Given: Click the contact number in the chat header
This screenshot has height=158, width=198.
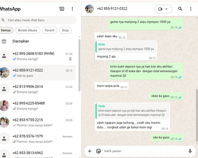Looking at the screenshot, I should tap(112, 9).
